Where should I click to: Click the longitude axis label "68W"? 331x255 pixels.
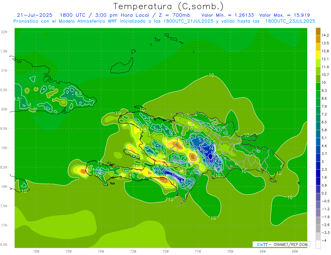coord(295,251)
